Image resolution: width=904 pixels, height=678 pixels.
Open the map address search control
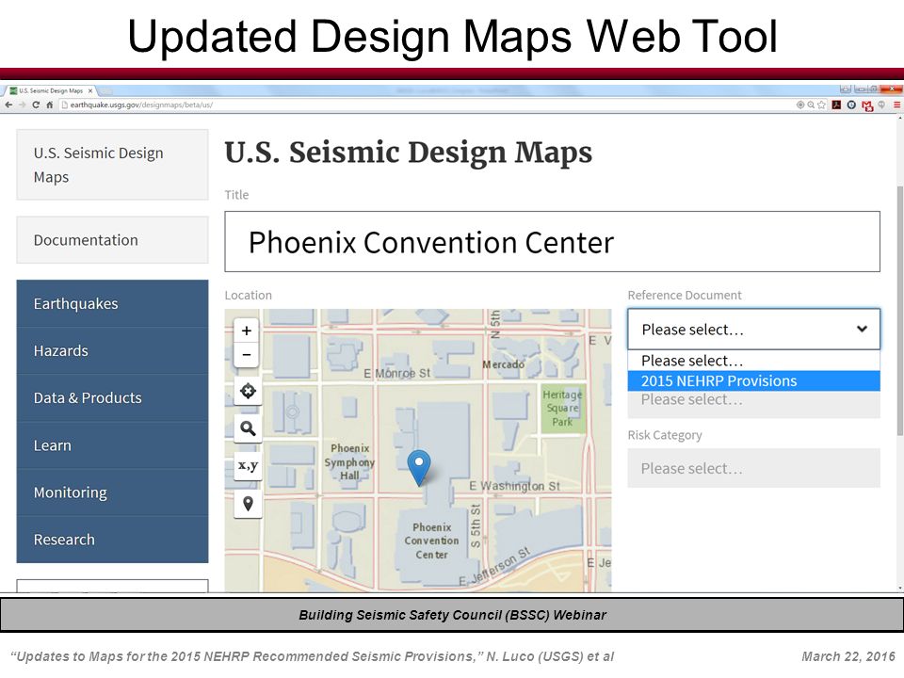pyautogui.click(x=248, y=428)
